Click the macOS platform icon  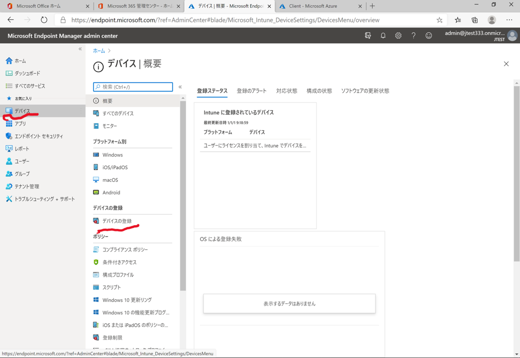tap(96, 180)
